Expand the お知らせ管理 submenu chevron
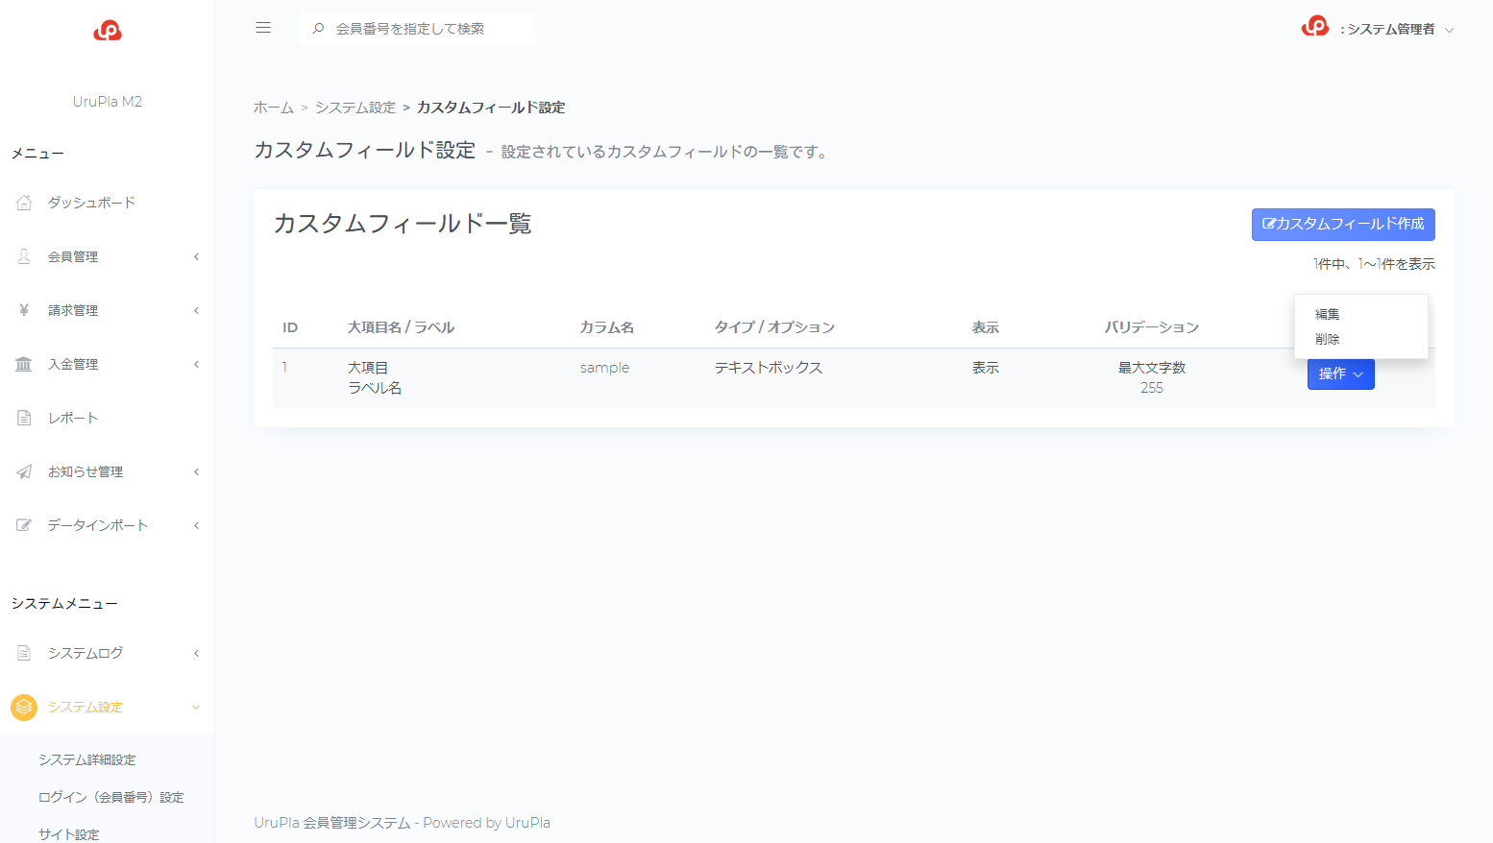Image resolution: width=1493 pixels, height=843 pixels. pos(196,471)
